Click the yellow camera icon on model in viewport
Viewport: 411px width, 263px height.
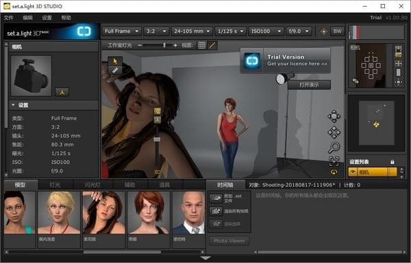(158, 111)
